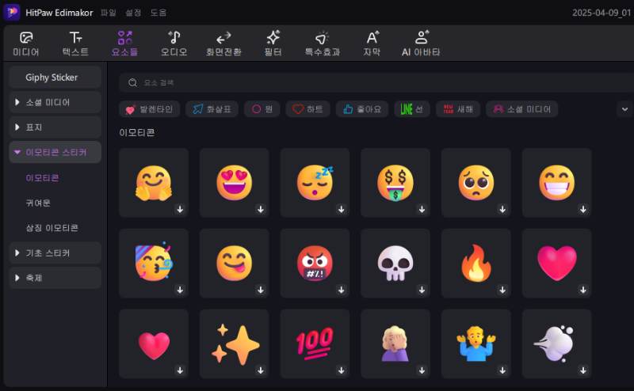Open the 특수효과 (Effects) tool tab
This screenshot has height=391, width=634.
[x=323, y=44]
